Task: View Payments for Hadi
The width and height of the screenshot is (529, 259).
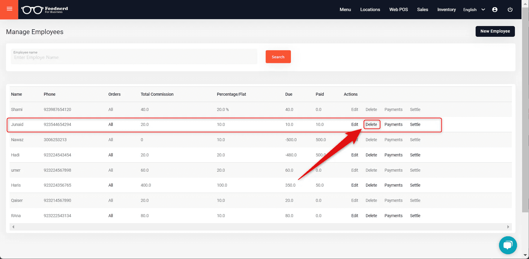Action: click(393, 155)
